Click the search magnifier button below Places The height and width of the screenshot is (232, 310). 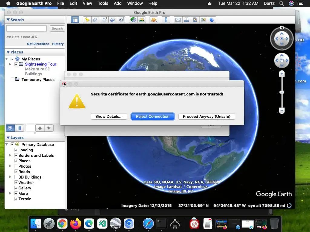point(10,128)
